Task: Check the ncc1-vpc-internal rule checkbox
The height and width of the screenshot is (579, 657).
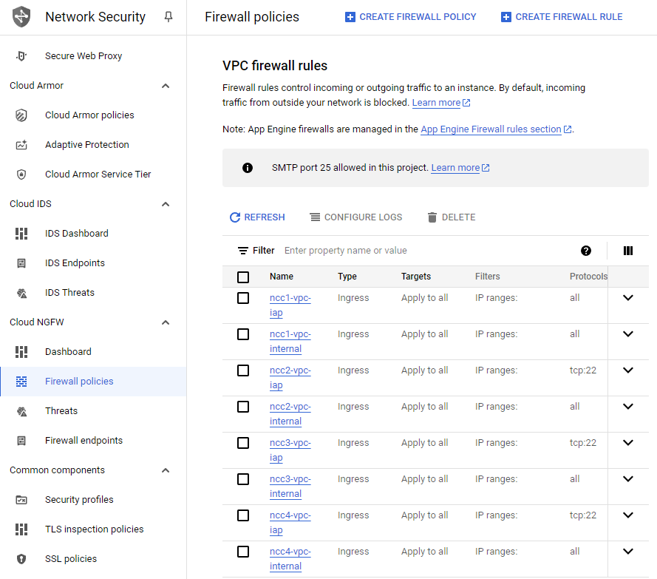Action: [x=243, y=334]
